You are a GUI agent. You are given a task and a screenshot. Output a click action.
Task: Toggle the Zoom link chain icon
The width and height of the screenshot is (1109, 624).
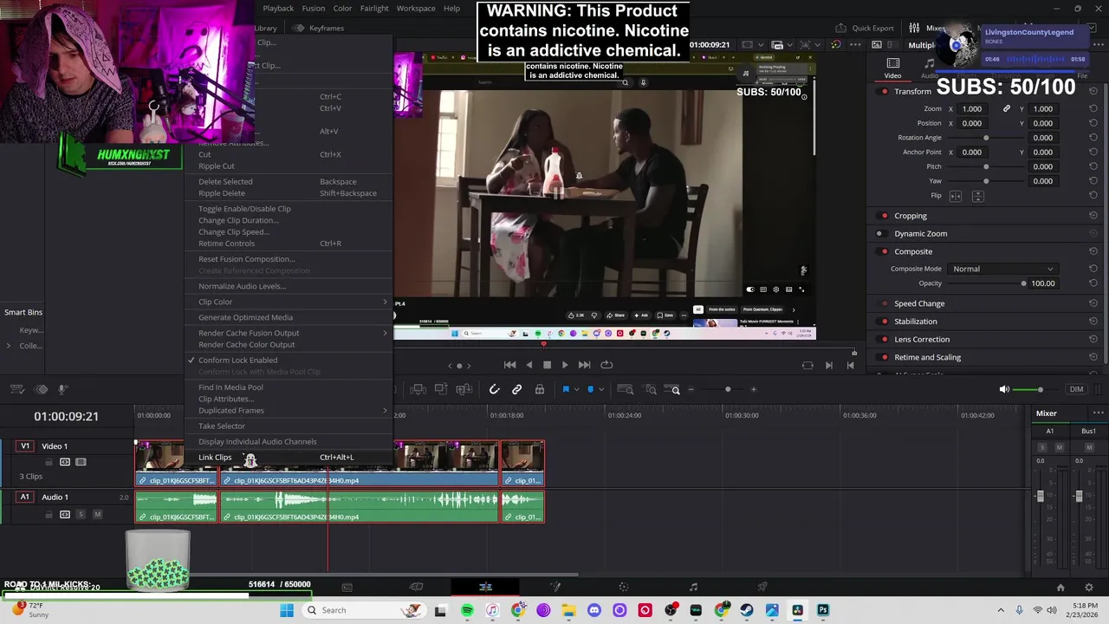pyautogui.click(x=1007, y=109)
